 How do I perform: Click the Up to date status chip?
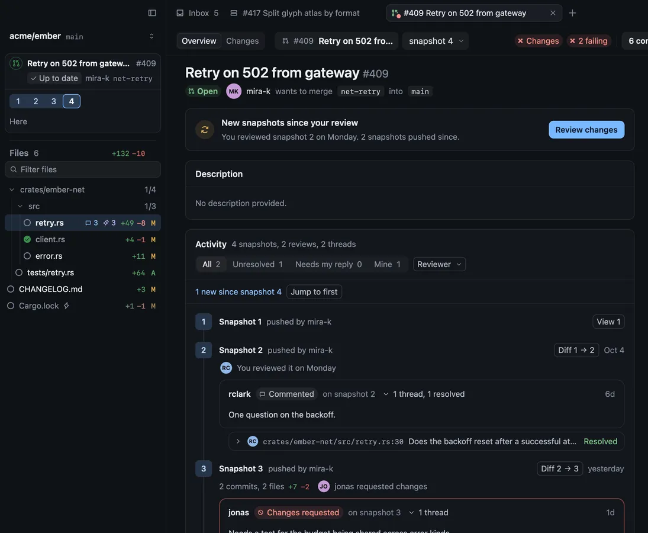coord(54,78)
